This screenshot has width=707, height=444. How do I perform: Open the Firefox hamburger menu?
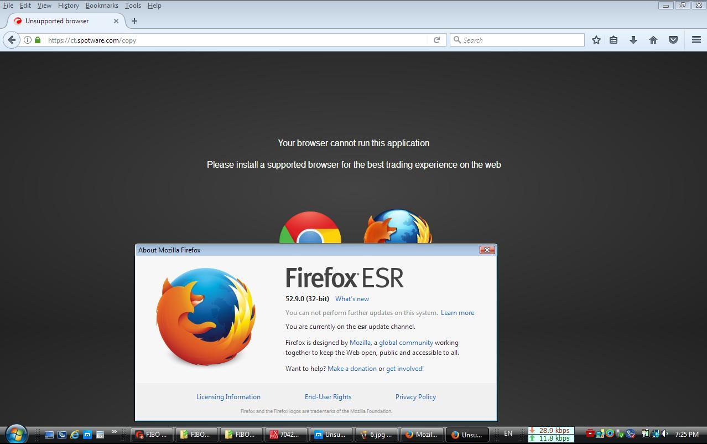[x=696, y=40]
